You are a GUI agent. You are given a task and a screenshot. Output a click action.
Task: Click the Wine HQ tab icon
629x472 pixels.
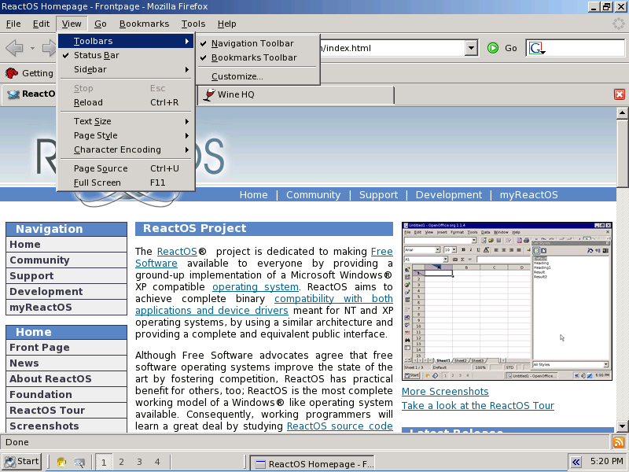pyautogui.click(x=208, y=94)
